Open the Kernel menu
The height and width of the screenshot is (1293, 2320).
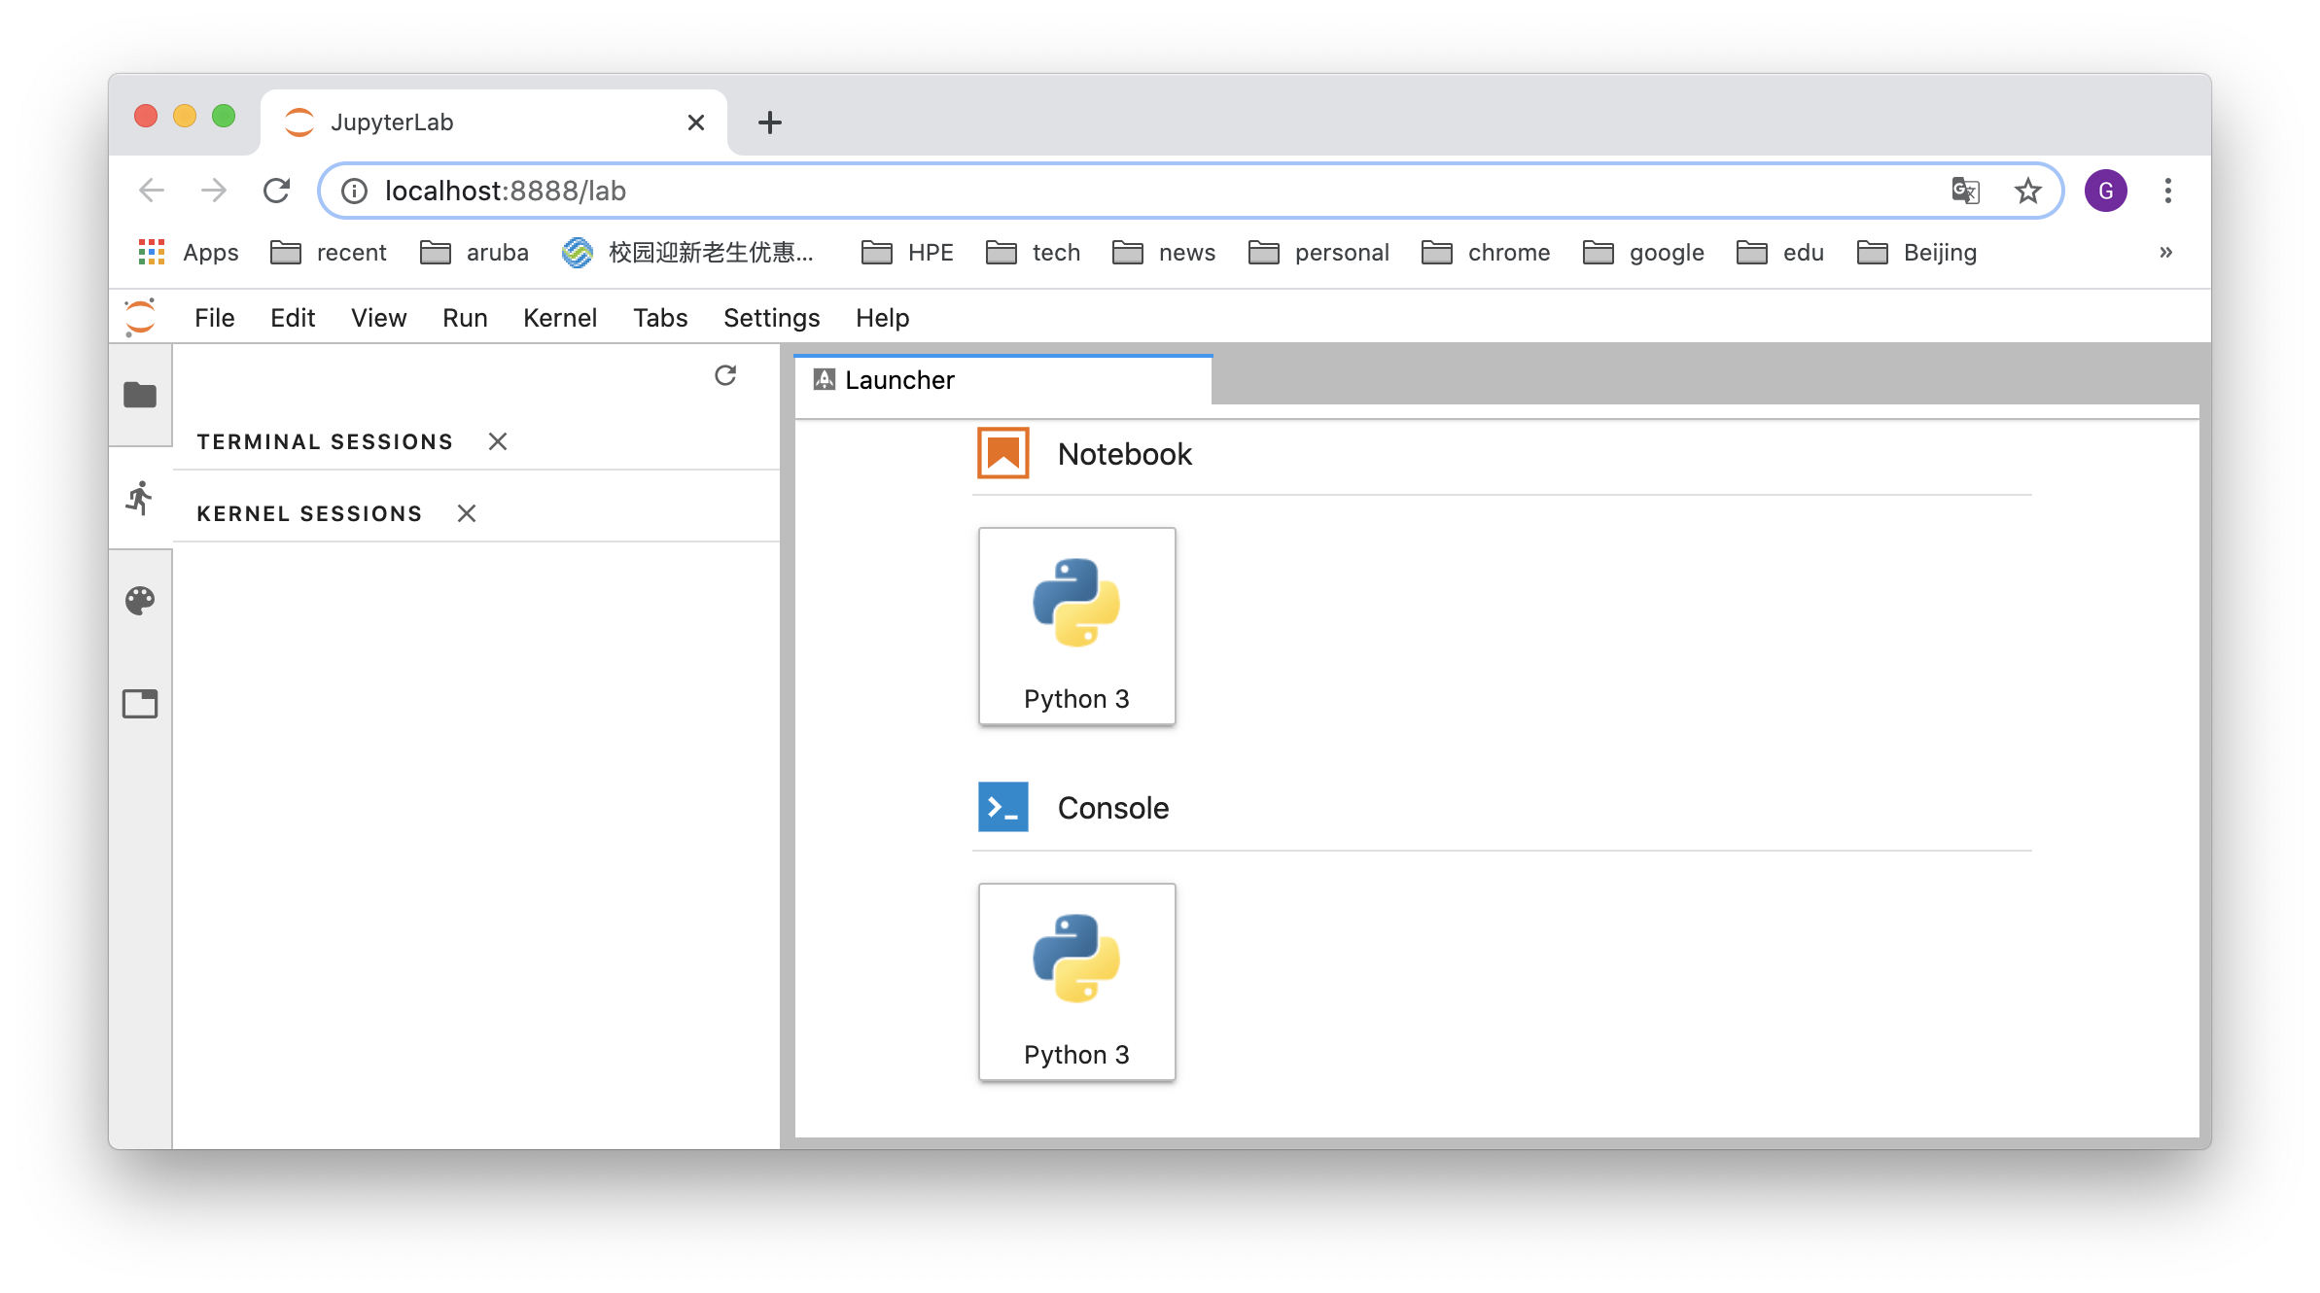[559, 318]
